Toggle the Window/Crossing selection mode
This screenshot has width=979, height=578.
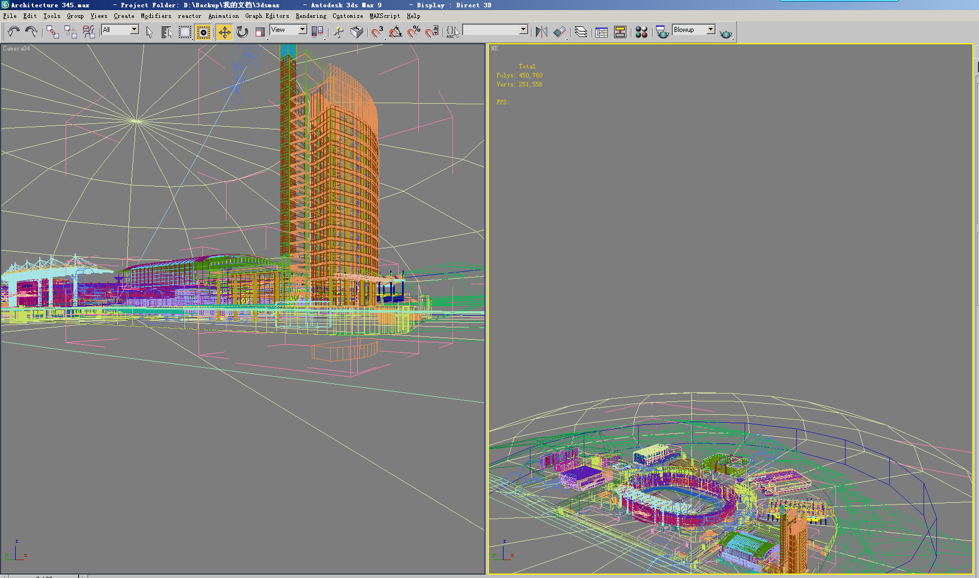click(204, 32)
